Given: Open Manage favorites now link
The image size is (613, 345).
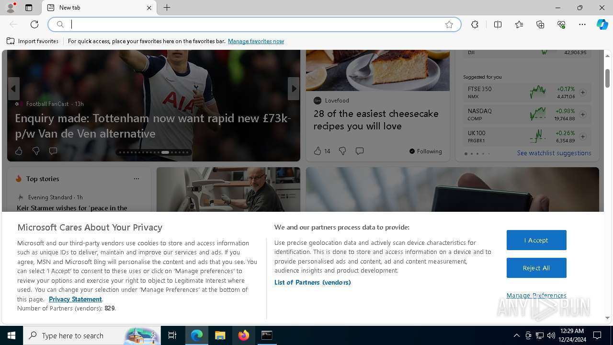Looking at the screenshot, I should coord(256,41).
